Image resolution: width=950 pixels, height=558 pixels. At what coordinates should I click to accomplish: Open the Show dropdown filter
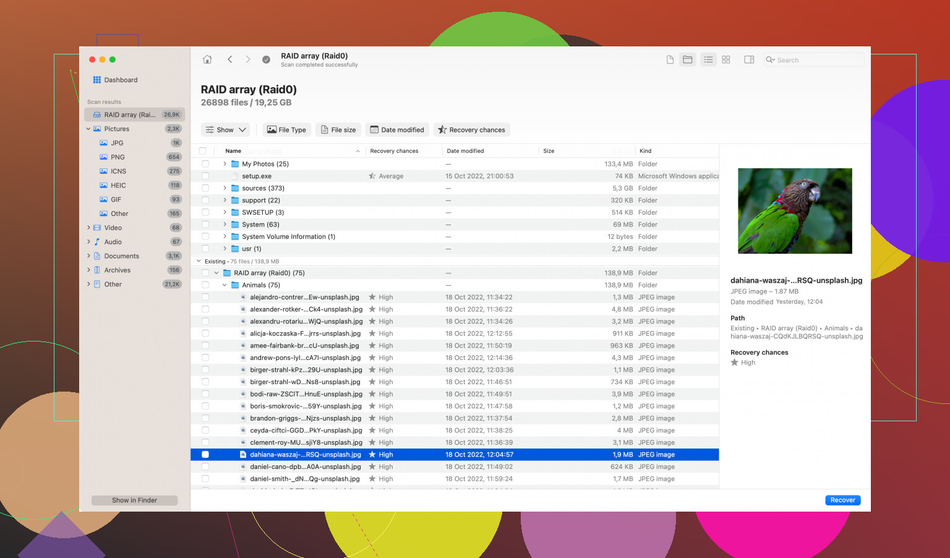225,130
